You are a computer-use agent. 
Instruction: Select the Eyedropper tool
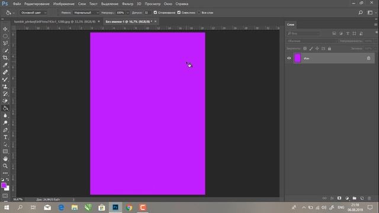[x=5, y=65]
